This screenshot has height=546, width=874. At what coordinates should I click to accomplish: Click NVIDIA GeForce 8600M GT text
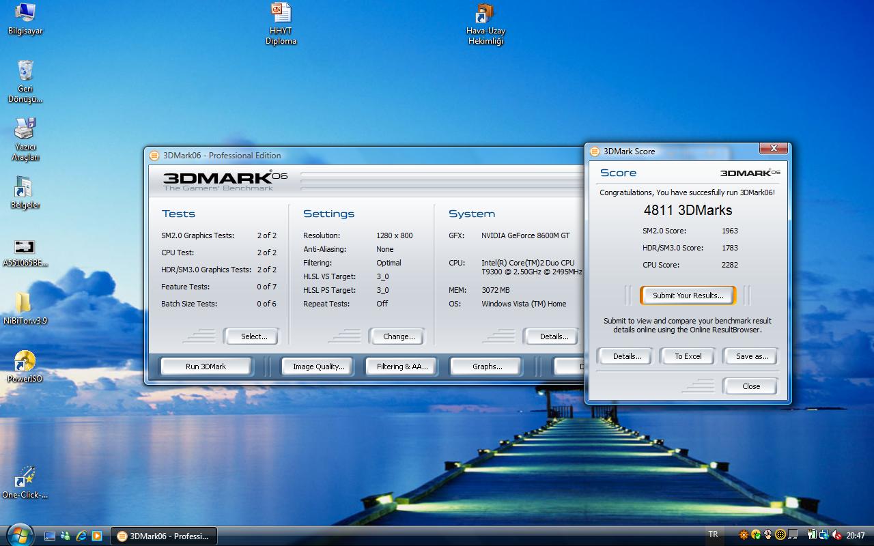[x=526, y=235]
